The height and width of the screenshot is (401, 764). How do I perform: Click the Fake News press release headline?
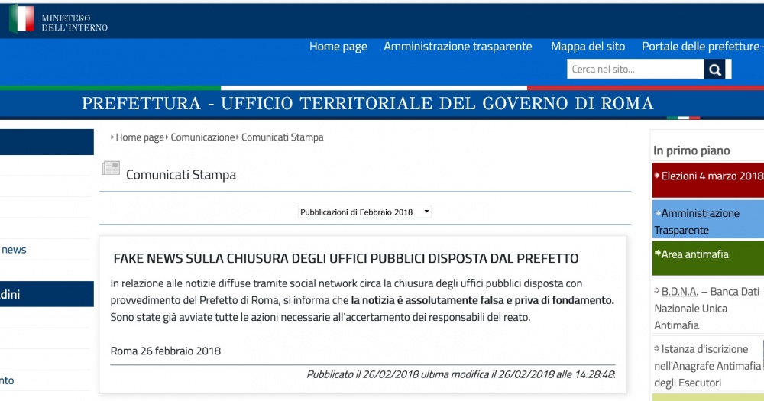[346, 258]
